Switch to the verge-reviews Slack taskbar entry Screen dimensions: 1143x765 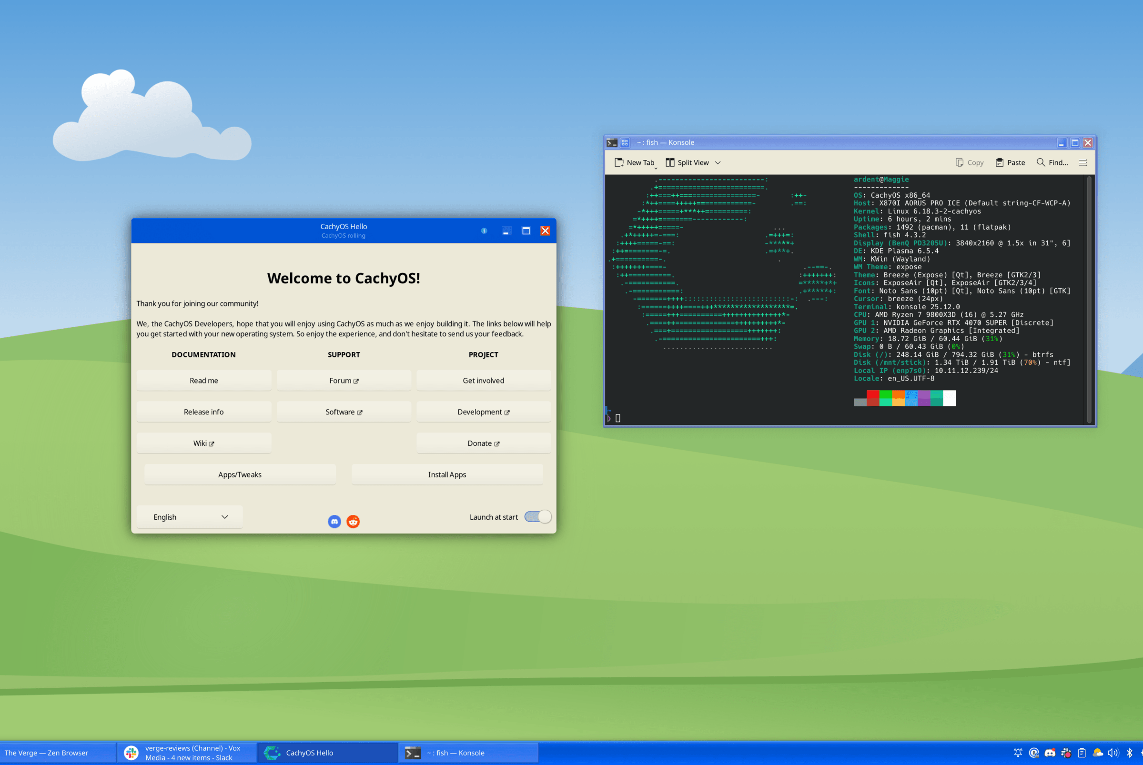click(x=187, y=752)
